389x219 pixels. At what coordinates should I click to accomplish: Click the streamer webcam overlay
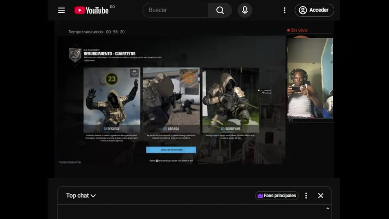(x=310, y=78)
